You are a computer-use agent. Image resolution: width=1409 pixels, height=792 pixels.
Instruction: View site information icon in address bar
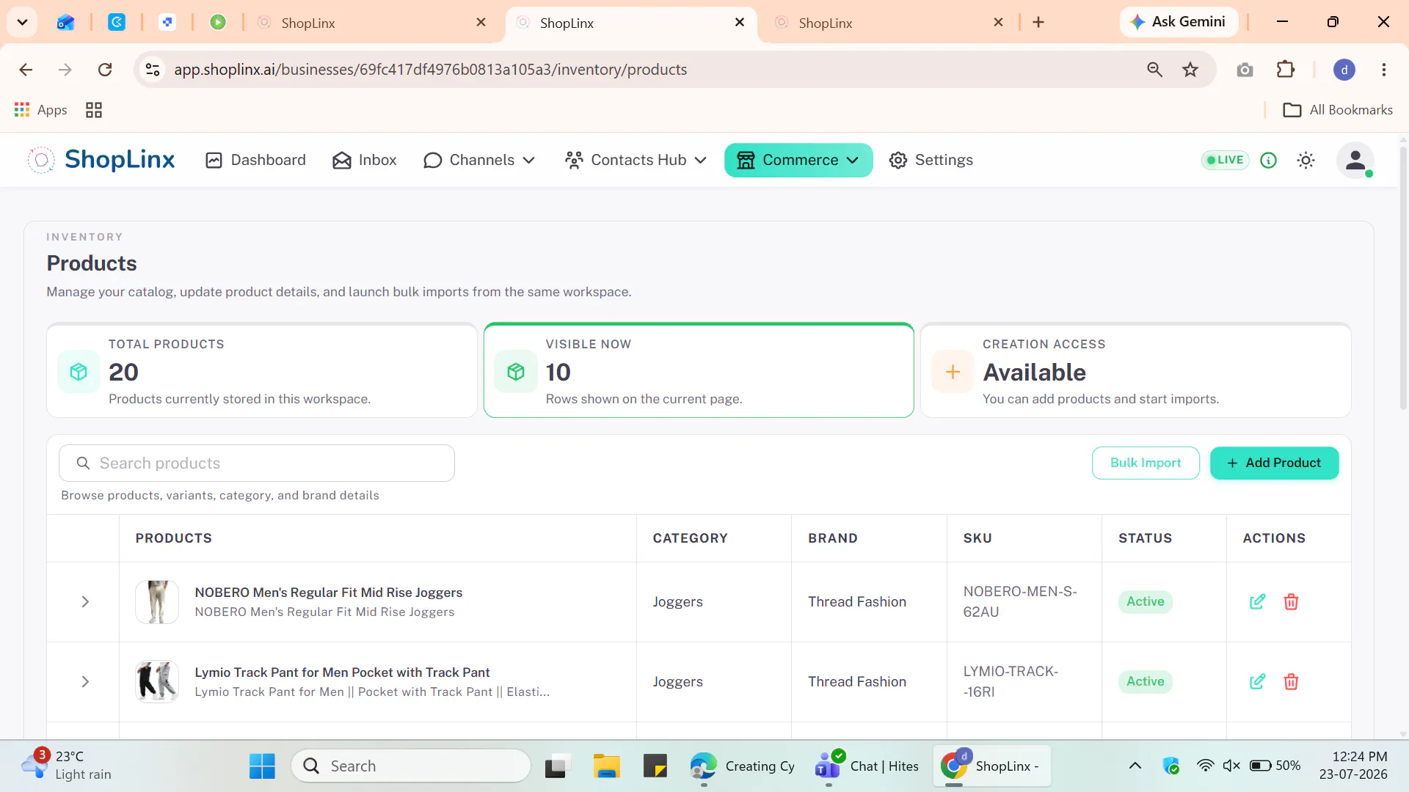(x=153, y=70)
